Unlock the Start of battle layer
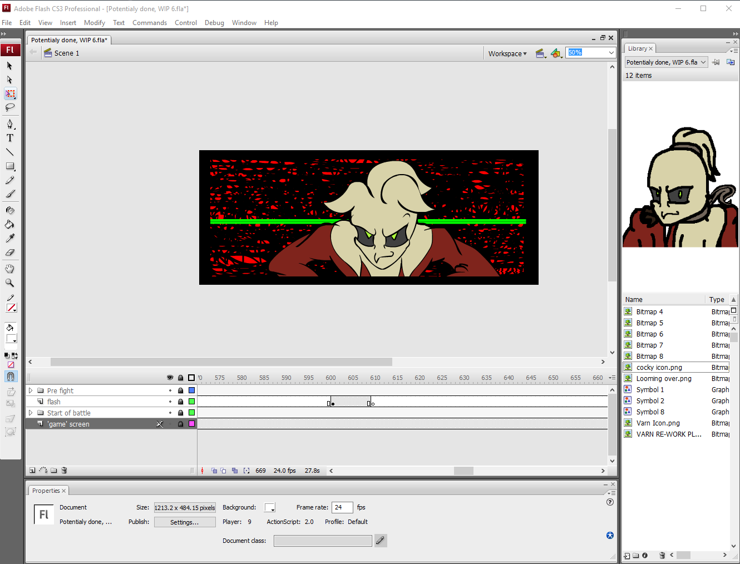This screenshot has width=740, height=564. (180, 413)
